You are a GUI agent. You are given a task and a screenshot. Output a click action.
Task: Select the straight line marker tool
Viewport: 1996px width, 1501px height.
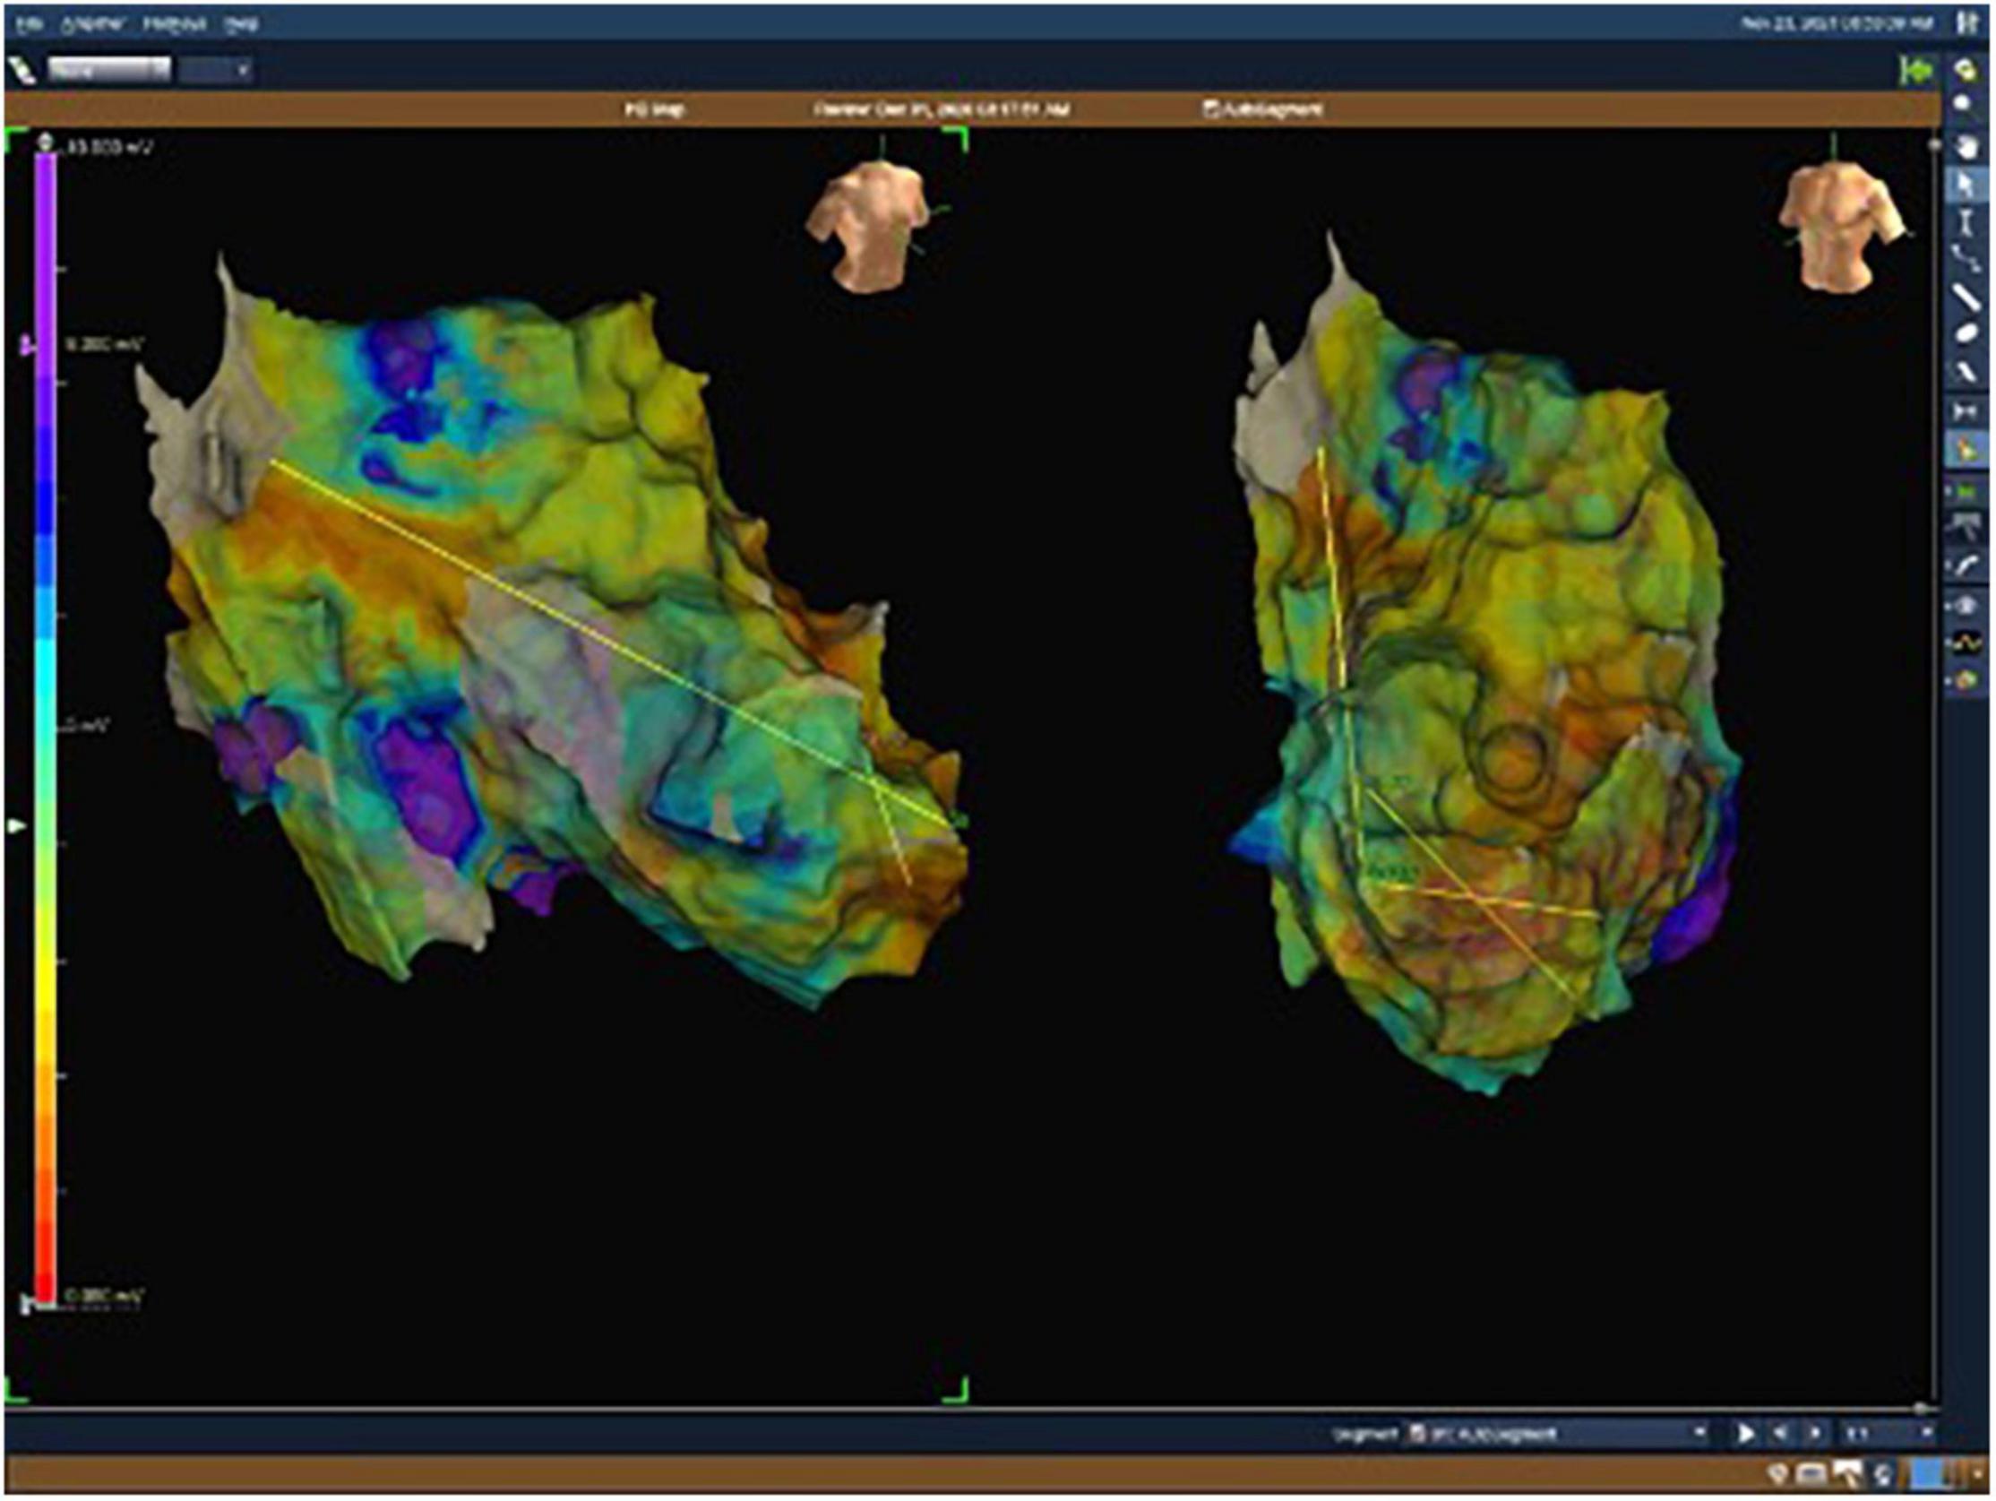(x=1966, y=297)
